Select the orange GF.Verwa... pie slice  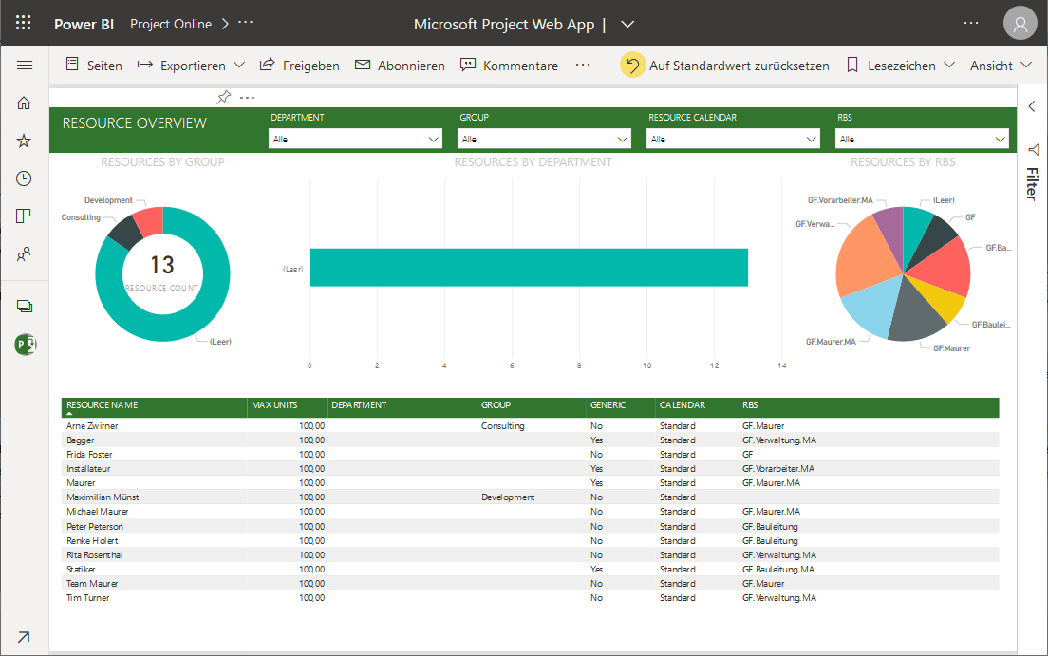pos(864,257)
